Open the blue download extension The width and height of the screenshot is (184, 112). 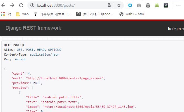[x=130, y=5]
